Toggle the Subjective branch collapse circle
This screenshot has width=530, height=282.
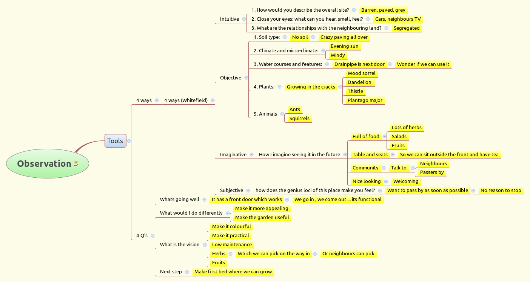click(x=248, y=191)
